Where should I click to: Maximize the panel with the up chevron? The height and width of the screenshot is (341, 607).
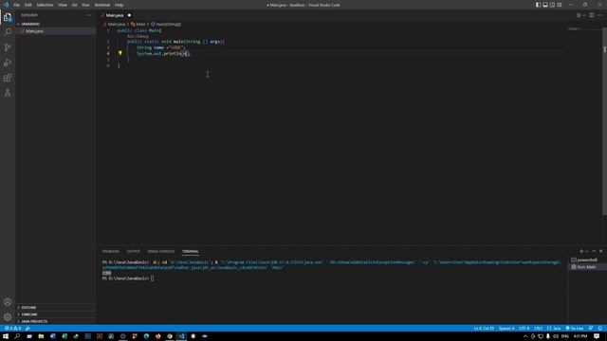point(594,251)
